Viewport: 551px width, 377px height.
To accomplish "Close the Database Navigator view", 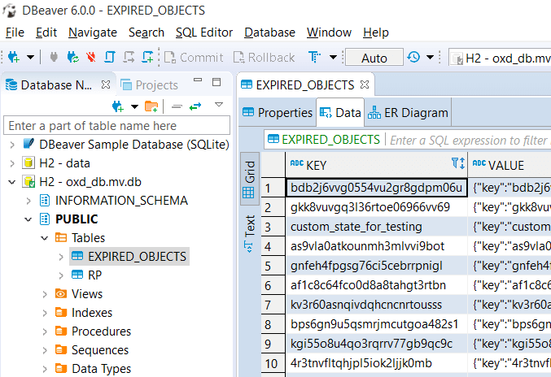I will [106, 84].
